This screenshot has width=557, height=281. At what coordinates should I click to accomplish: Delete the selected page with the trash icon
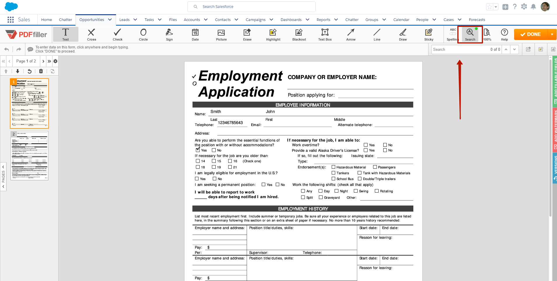click(x=41, y=71)
